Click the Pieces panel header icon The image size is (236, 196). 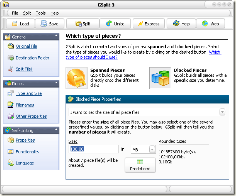point(8,83)
